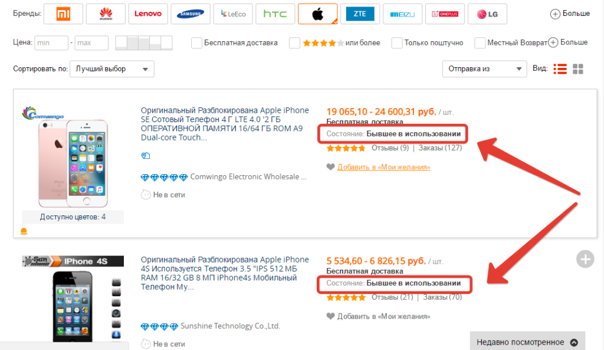The image size is (604, 350).
Task: Show more brands with Больше
Action: click(570, 14)
